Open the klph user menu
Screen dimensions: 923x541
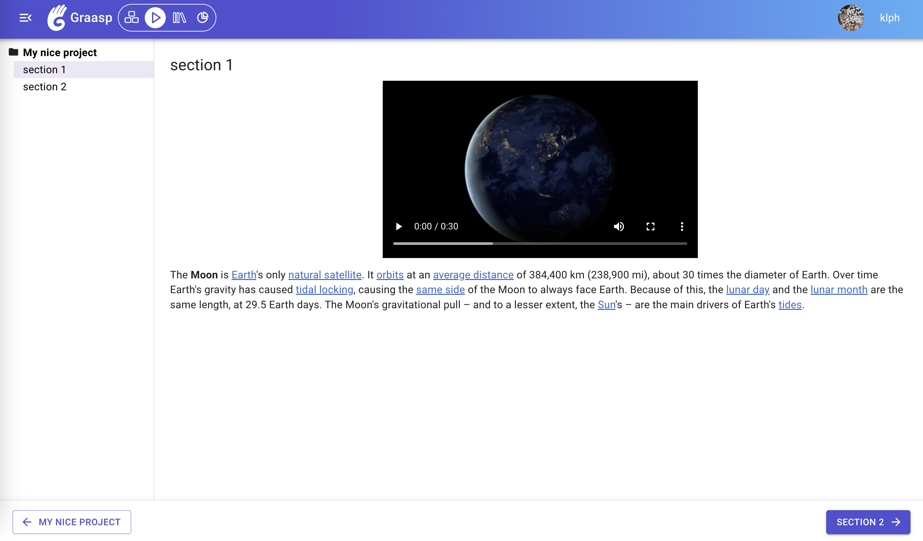tap(889, 18)
